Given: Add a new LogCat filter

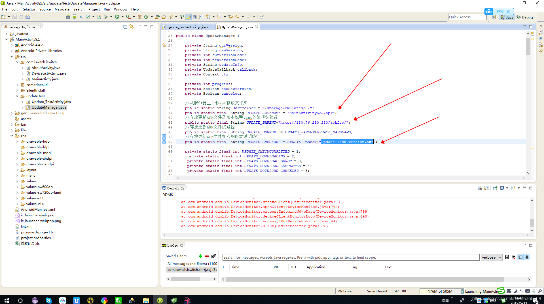Looking at the screenshot, I should coord(200,256).
